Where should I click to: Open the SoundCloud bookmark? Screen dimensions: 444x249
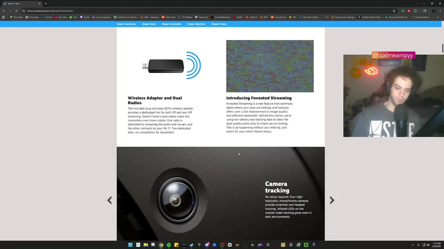[278, 17]
